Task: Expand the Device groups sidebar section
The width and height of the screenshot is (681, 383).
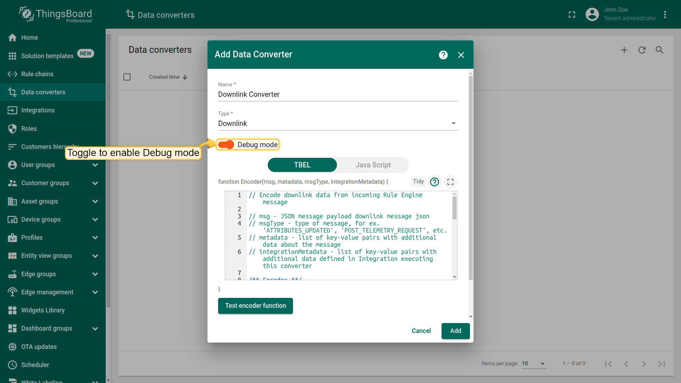Action: pyautogui.click(x=95, y=220)
